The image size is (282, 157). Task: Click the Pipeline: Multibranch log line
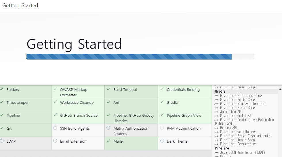coord(236,132)
